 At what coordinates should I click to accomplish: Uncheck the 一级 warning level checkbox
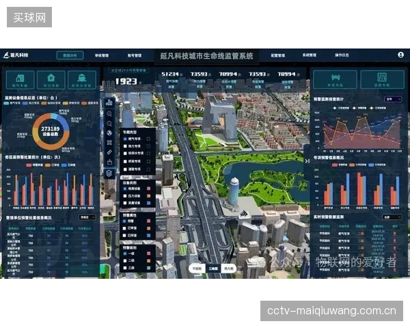(x=125, y=254)
